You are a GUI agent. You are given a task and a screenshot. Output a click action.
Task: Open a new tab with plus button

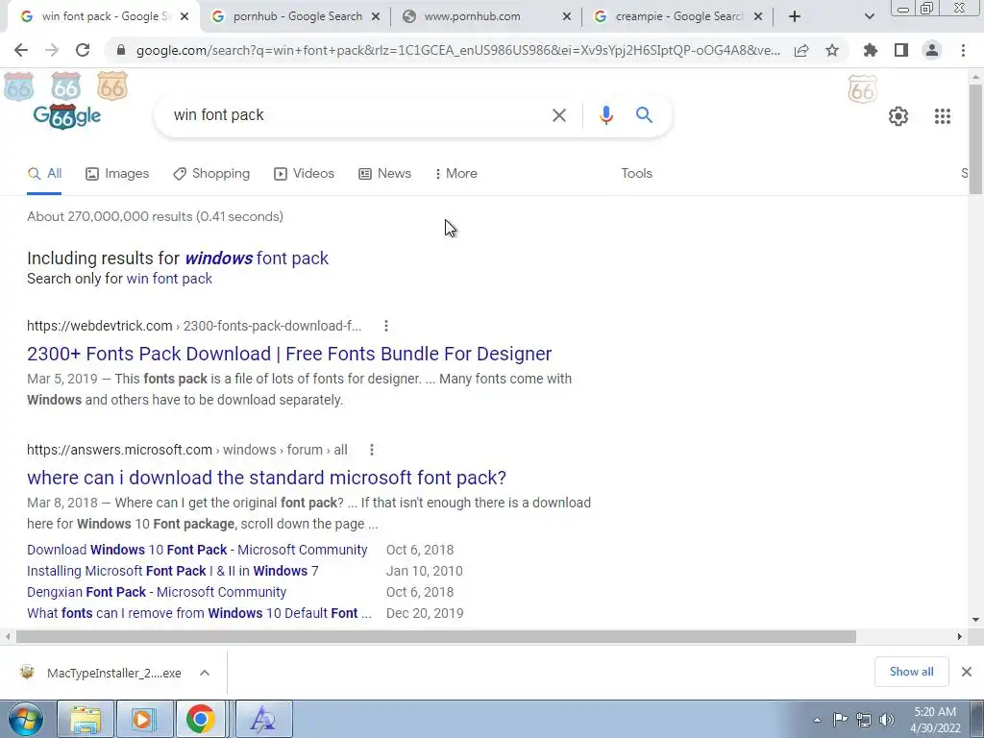(x=795, y=16)
